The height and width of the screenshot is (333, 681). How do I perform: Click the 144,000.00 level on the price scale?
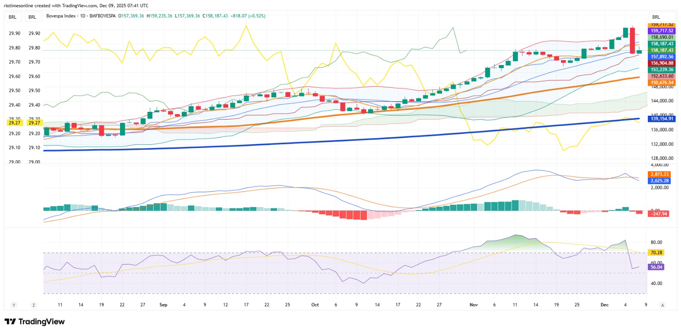click(x=662, y=101)
